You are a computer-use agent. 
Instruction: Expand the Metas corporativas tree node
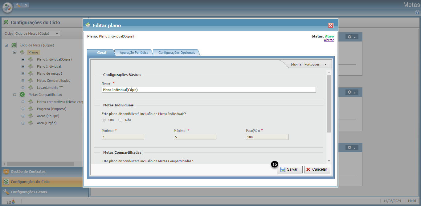pyautogui.click(x=23, y=102)
